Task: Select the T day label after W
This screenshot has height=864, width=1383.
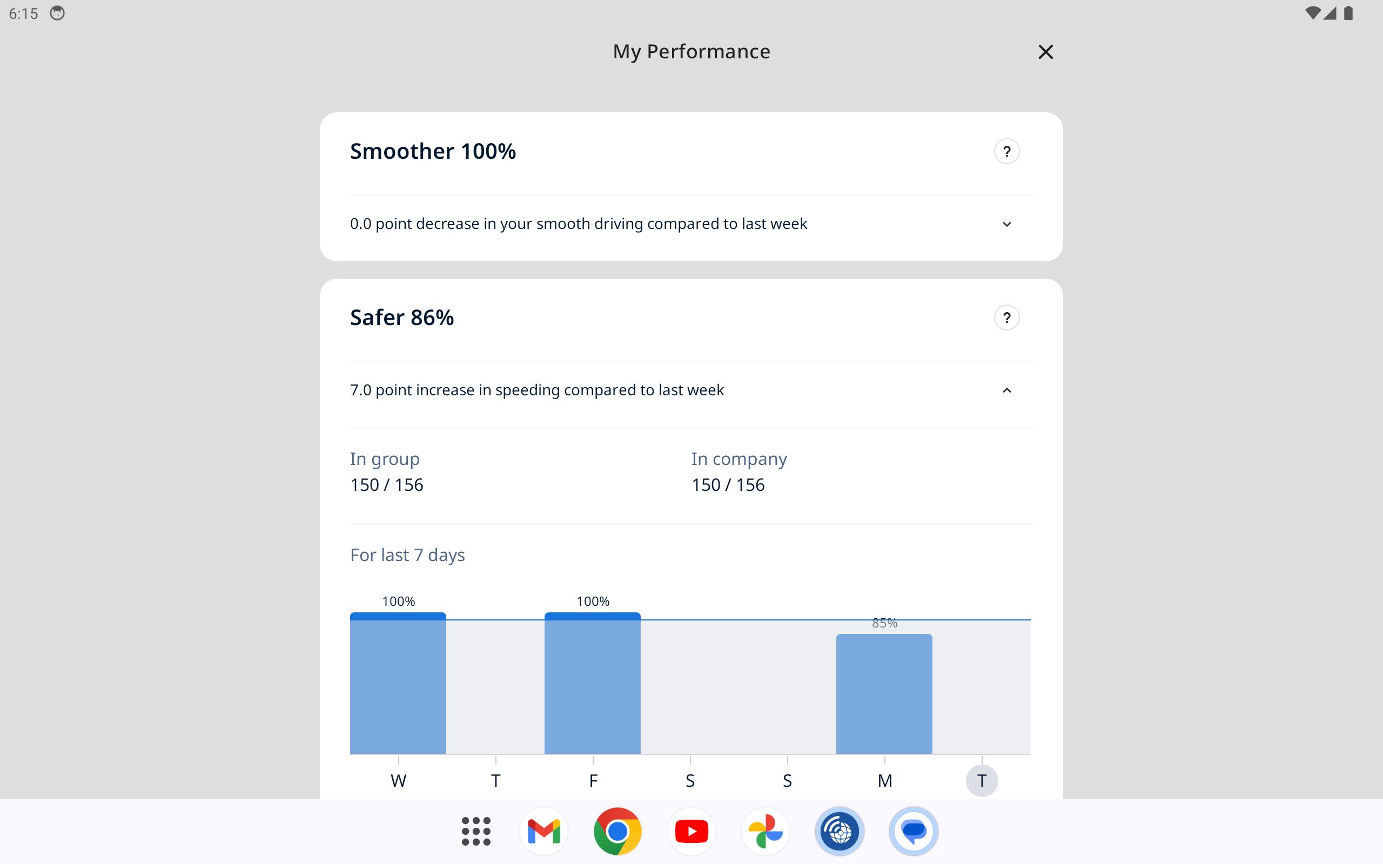Action: pos(495,781)
